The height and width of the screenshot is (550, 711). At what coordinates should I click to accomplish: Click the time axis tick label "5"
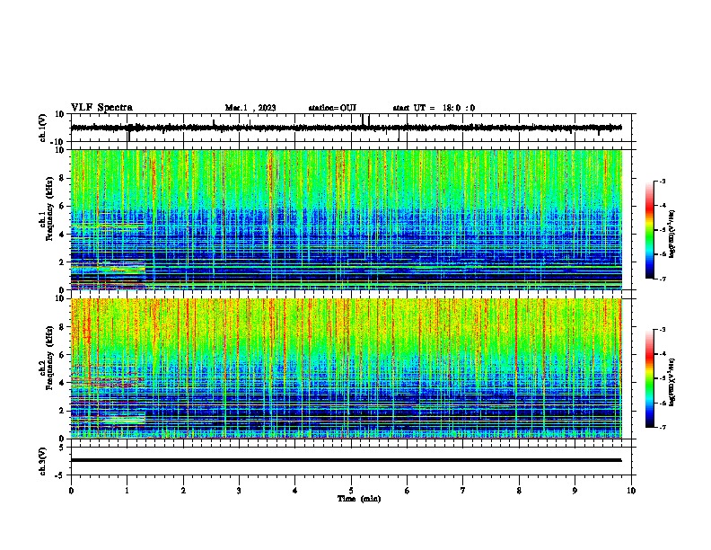tap(351, 491)
